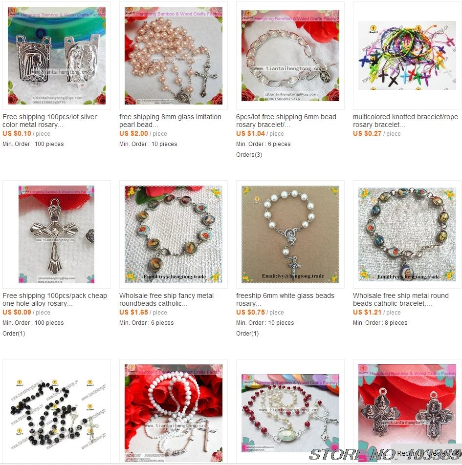This screenshot has width=462, height=465.
Task: Open the metal round beads catholic bracelet image
Action: pyautogui.click(x=407, y=234)
